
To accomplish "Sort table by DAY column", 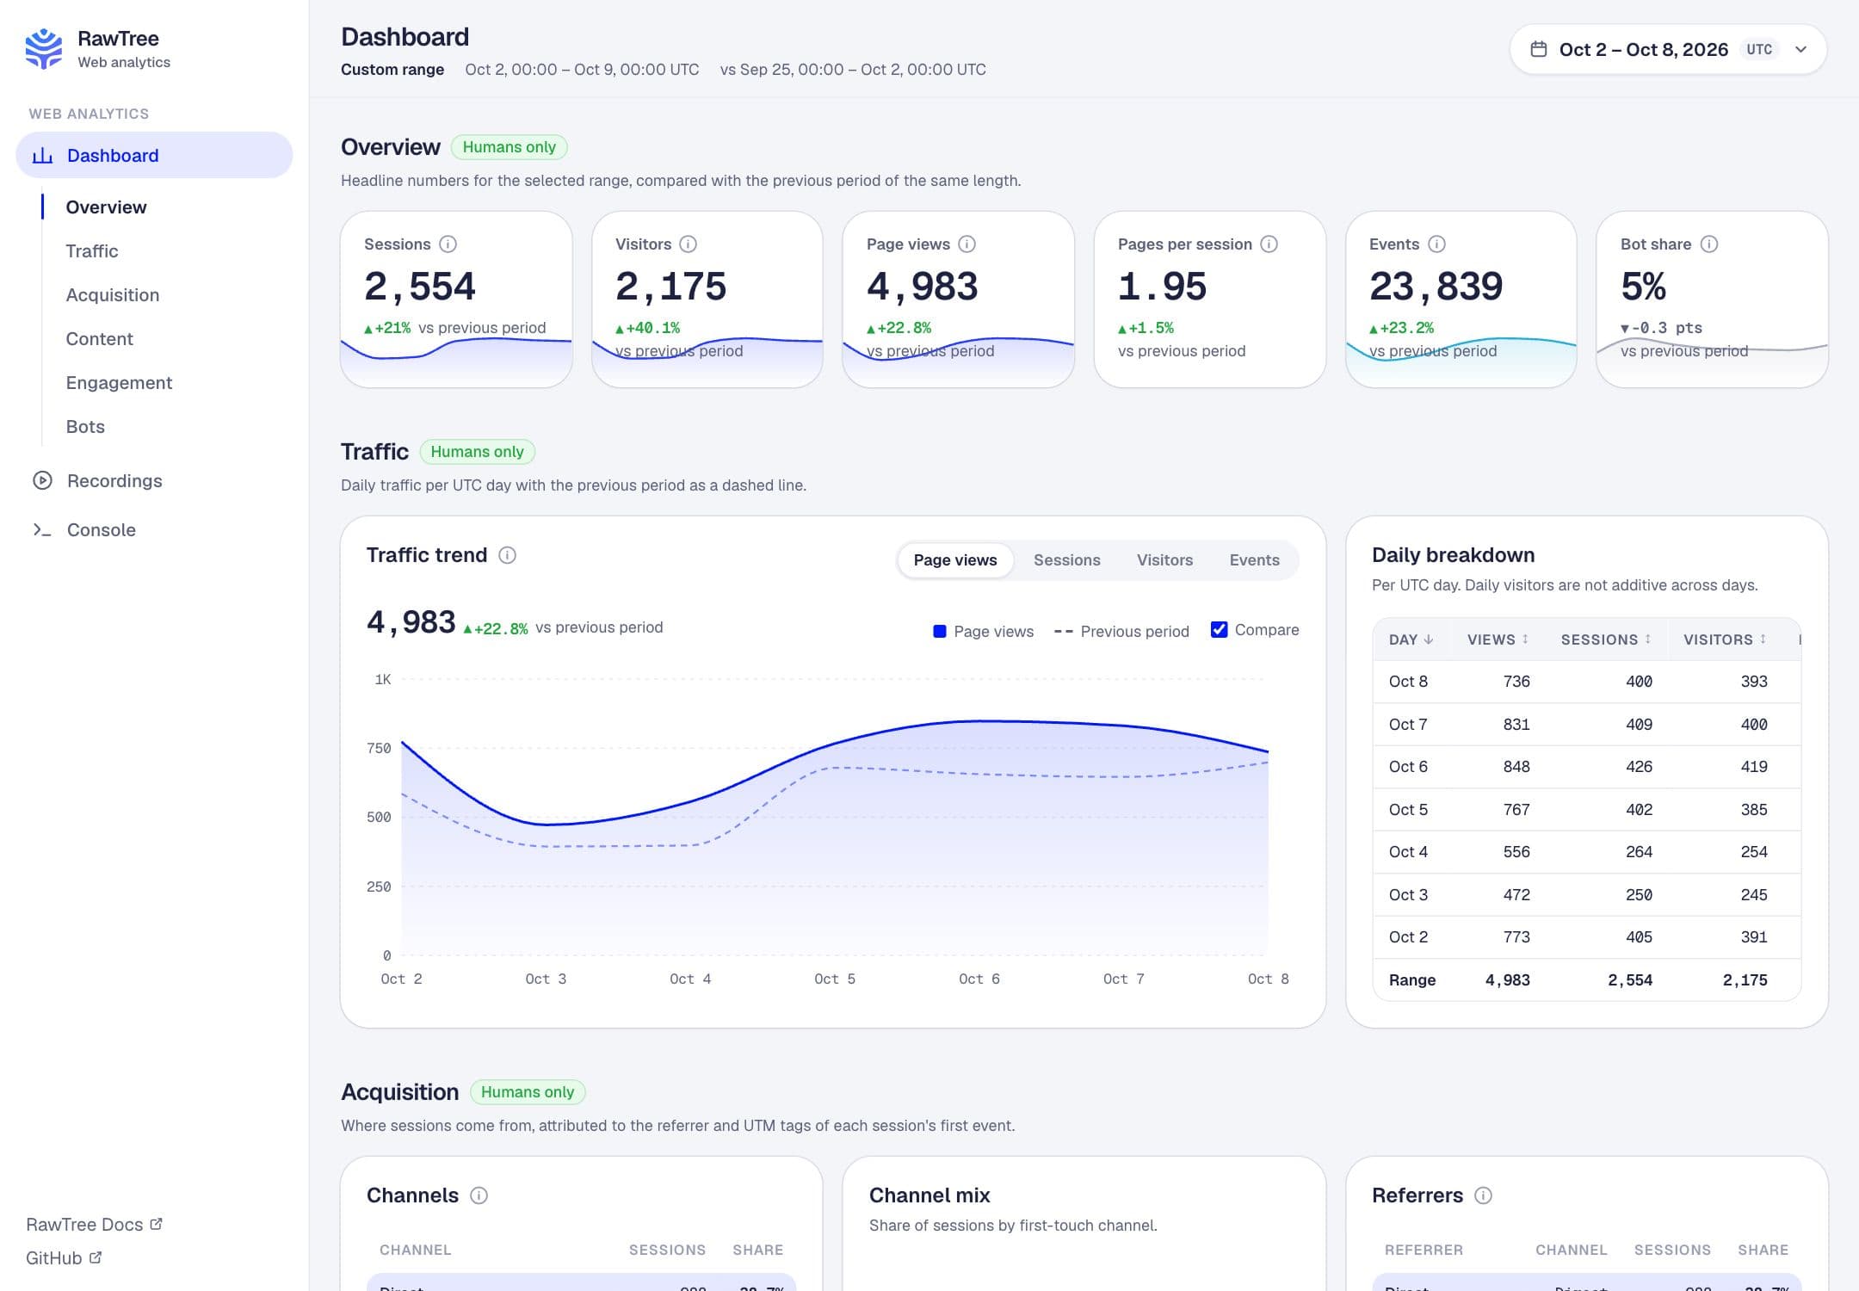I will (x=1411, y=639).
